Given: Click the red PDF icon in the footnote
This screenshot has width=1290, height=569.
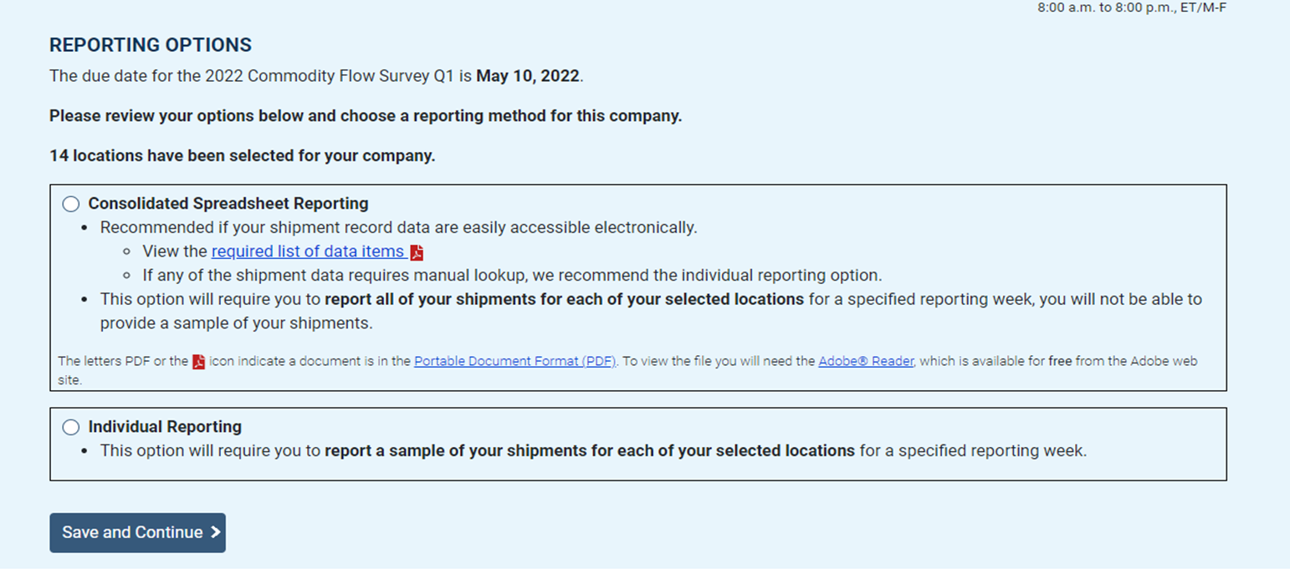Looking at the screenshot, I should pyautogui.click(x=199, y=362).
